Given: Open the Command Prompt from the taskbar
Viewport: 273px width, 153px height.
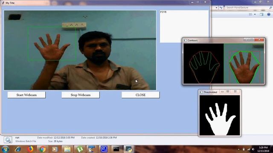Looking at the screenshot, I should [x=116, y=149].
